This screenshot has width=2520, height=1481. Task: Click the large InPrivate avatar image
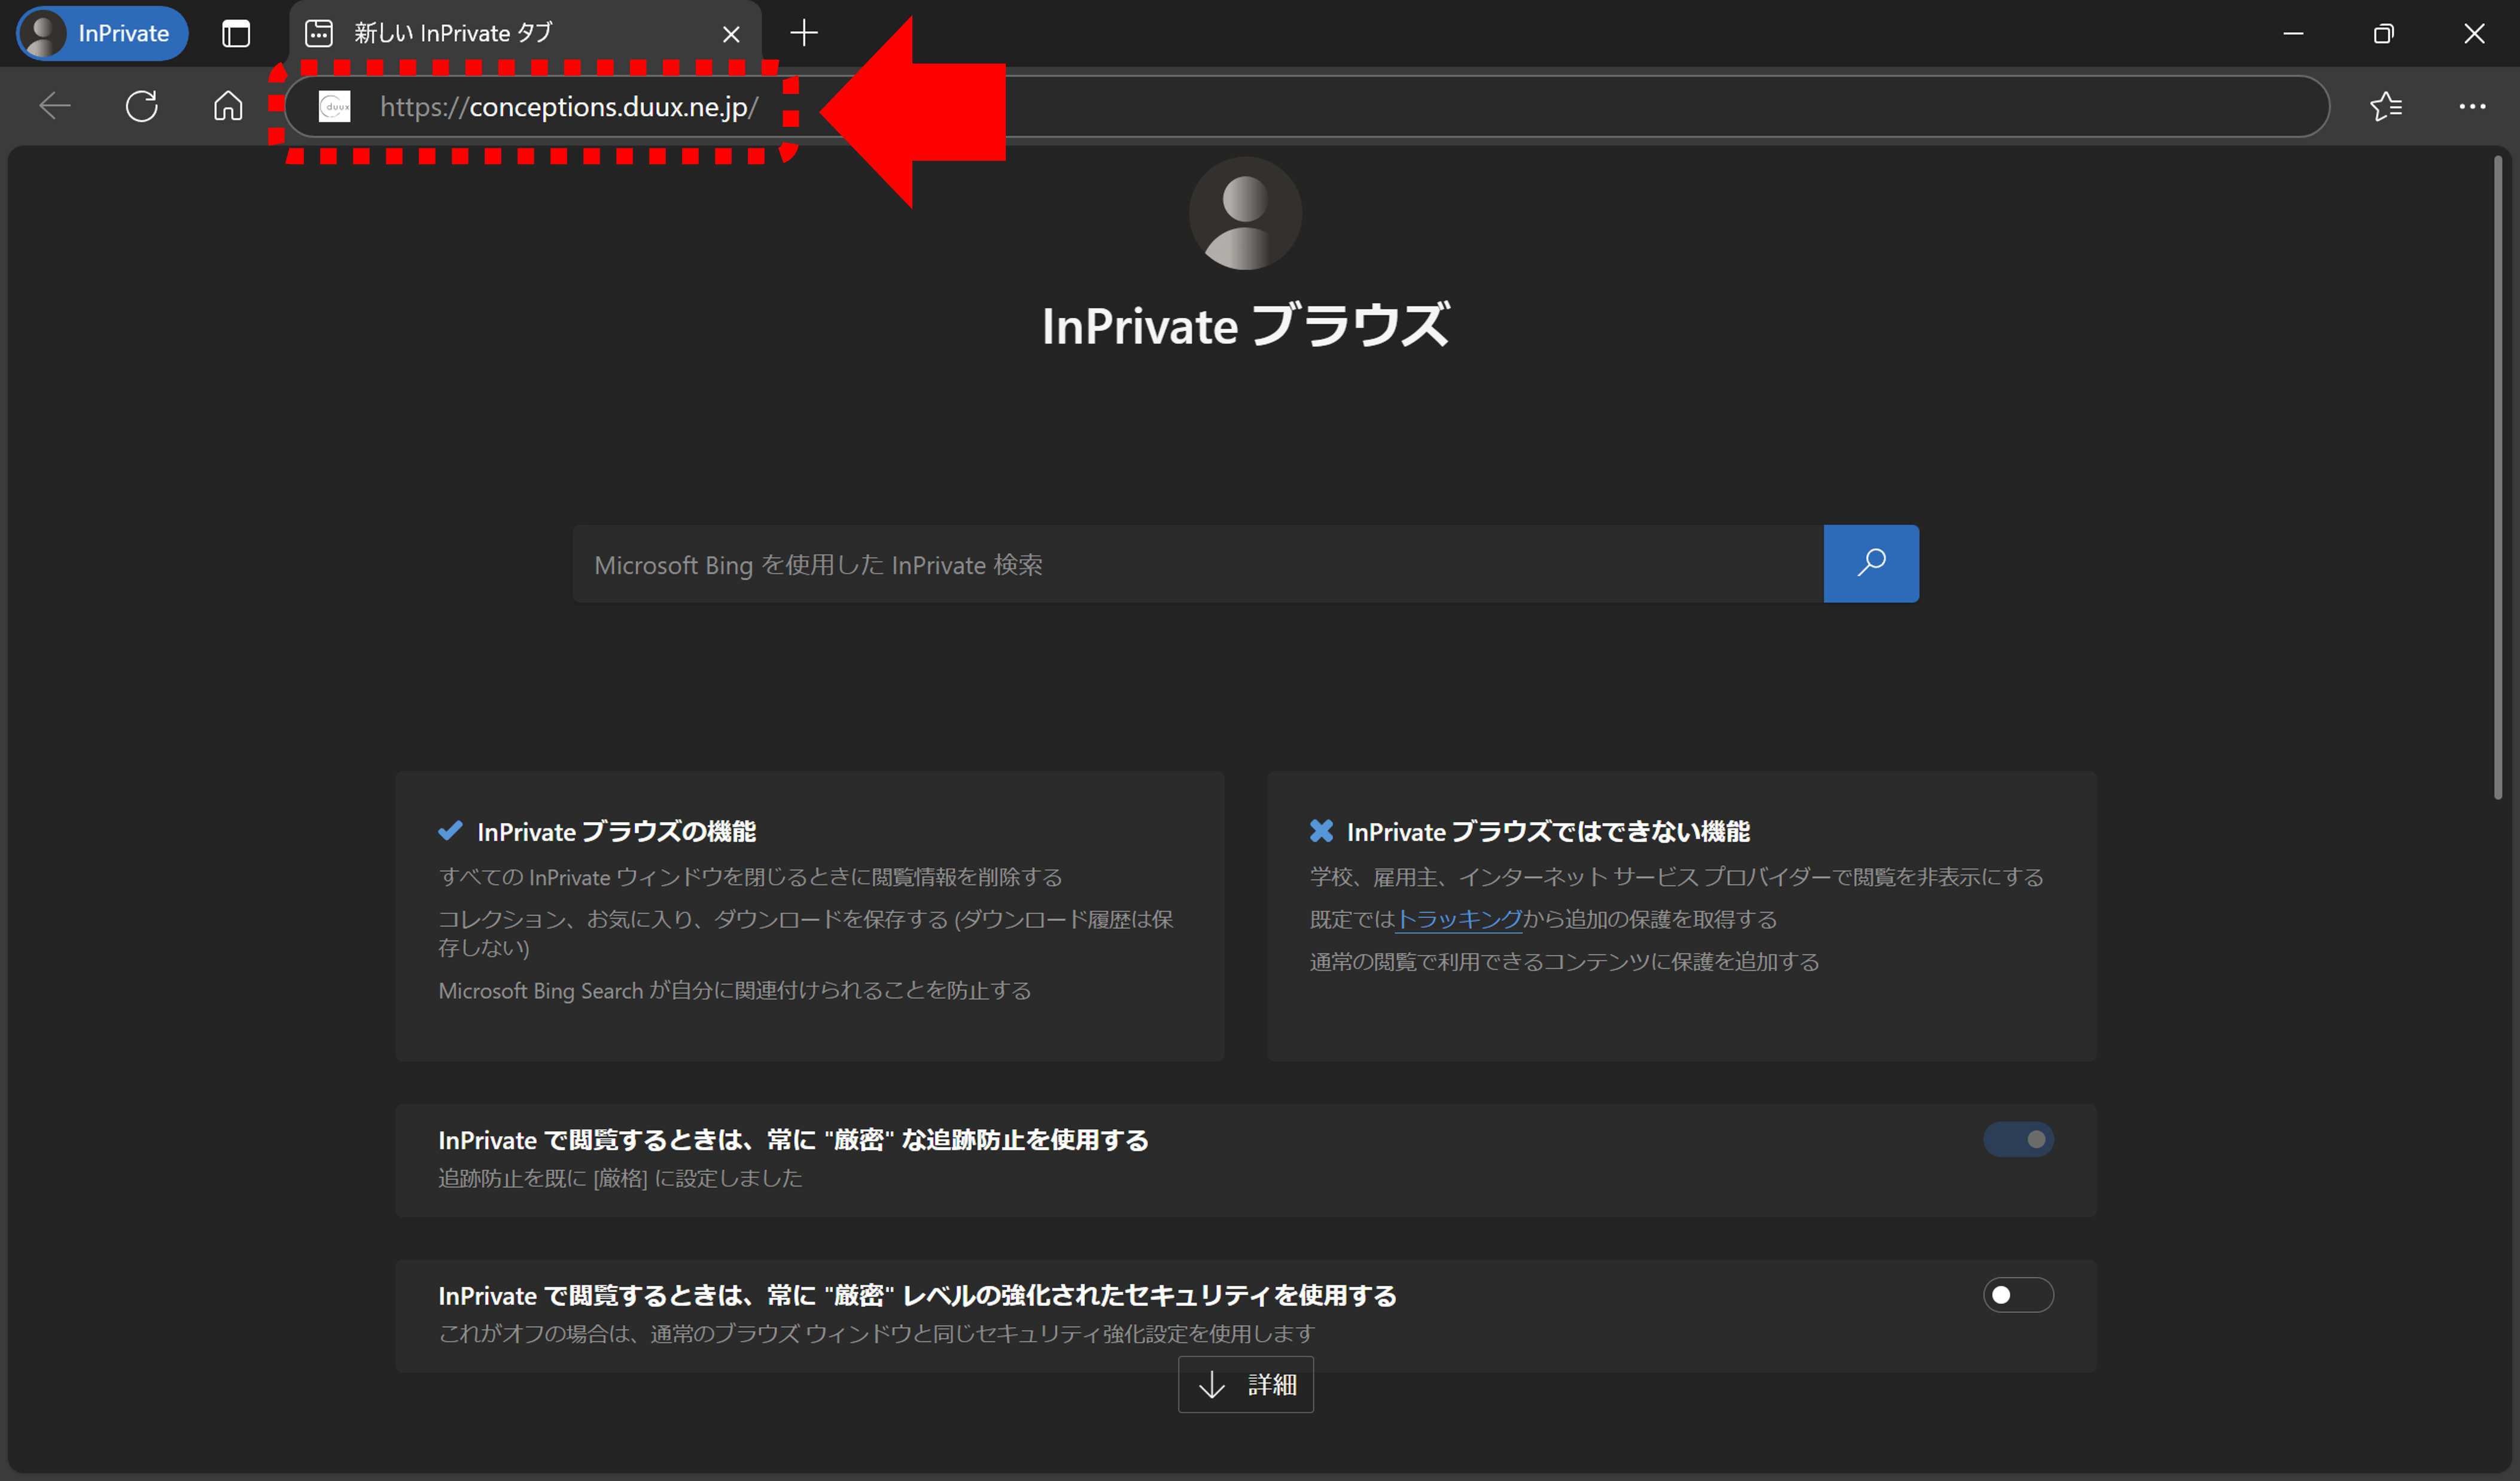click(x=1245, y=213)
